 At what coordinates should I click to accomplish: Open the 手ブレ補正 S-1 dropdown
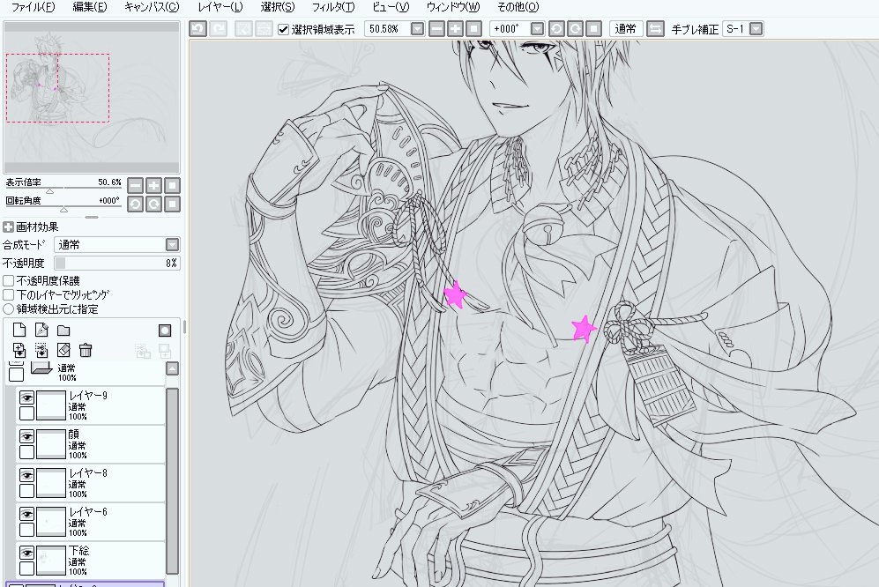pyautogui.click(x=756, y=28)
